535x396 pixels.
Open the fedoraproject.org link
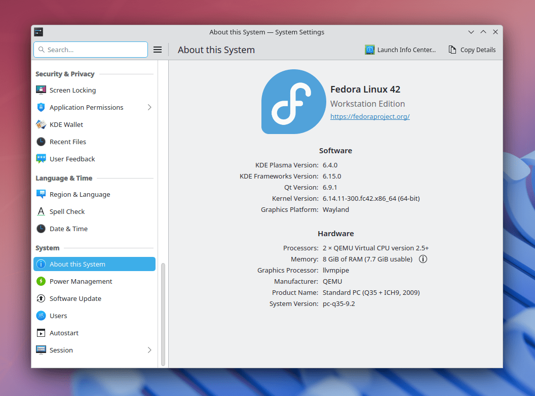[370, 116]
